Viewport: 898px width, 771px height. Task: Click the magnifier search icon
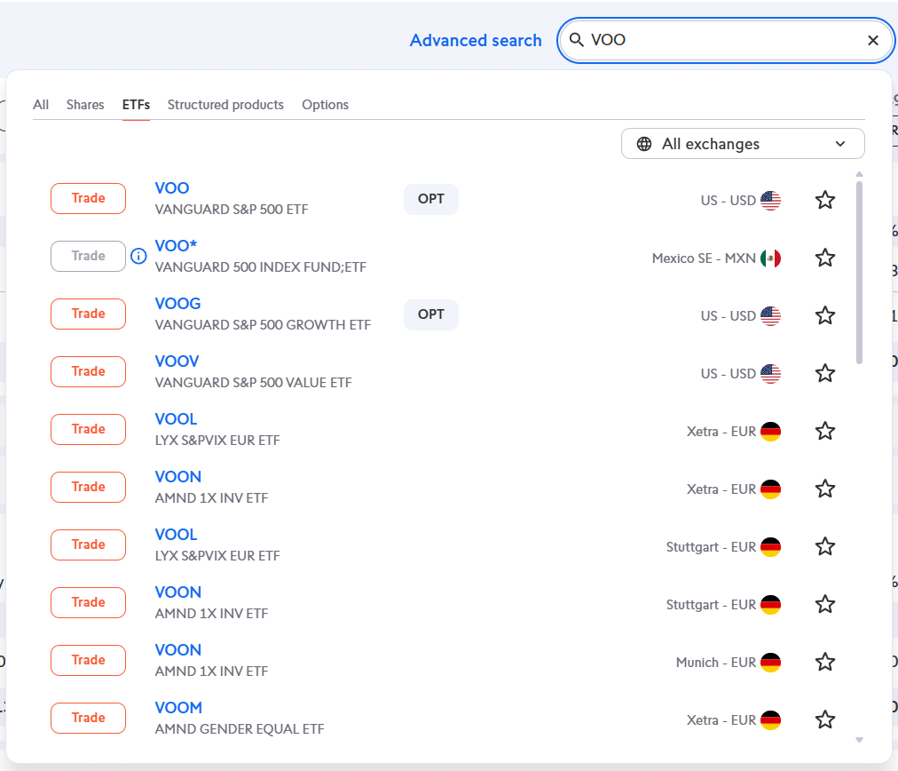pos(576,40)
